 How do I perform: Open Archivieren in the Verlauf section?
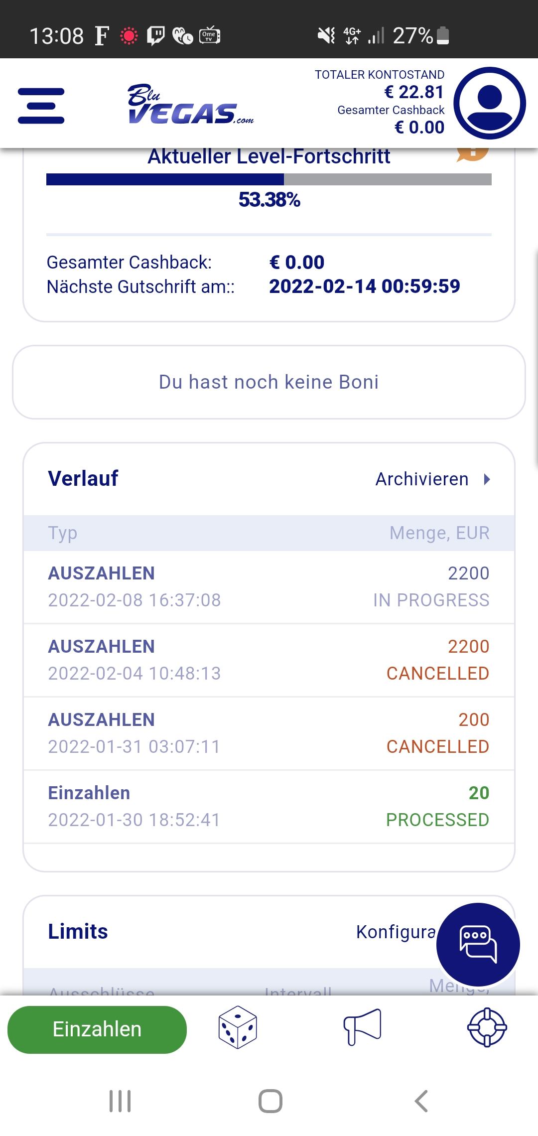pos(421,479)
